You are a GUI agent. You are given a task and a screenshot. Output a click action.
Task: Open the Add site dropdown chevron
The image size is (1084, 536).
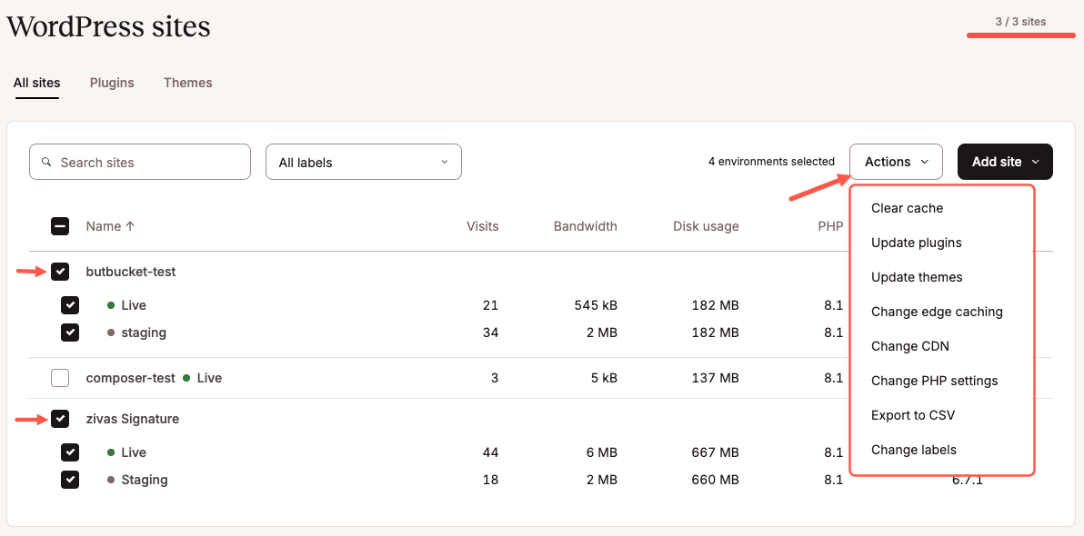click(x=1035, y=161)
